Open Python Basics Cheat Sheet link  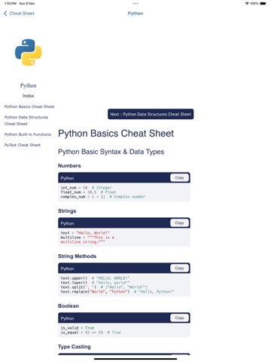click(29, 106)
